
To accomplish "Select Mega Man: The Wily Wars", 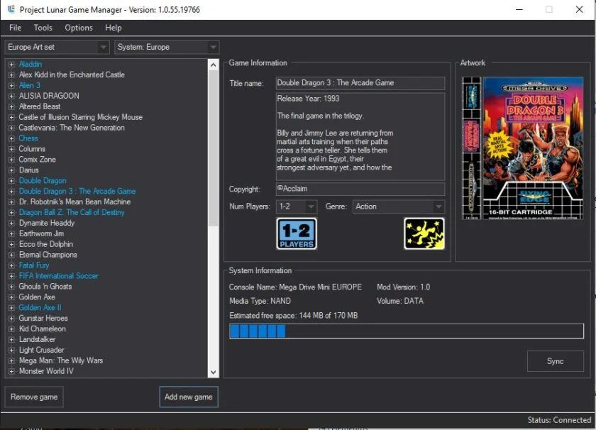I will coord(61,360).
